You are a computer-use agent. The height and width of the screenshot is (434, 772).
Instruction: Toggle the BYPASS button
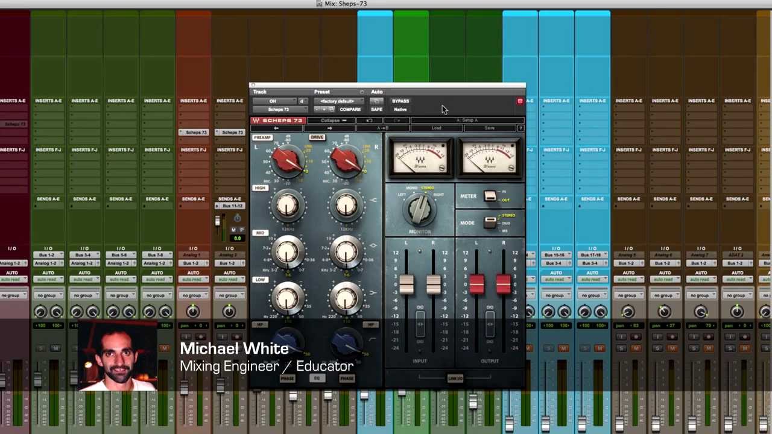click(x=400, y=101)
